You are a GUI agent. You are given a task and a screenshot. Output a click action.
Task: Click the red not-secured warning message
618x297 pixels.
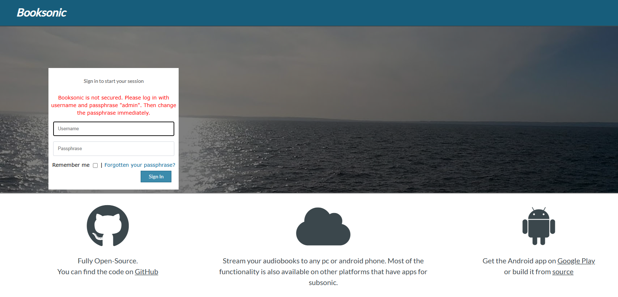(114, 105)
